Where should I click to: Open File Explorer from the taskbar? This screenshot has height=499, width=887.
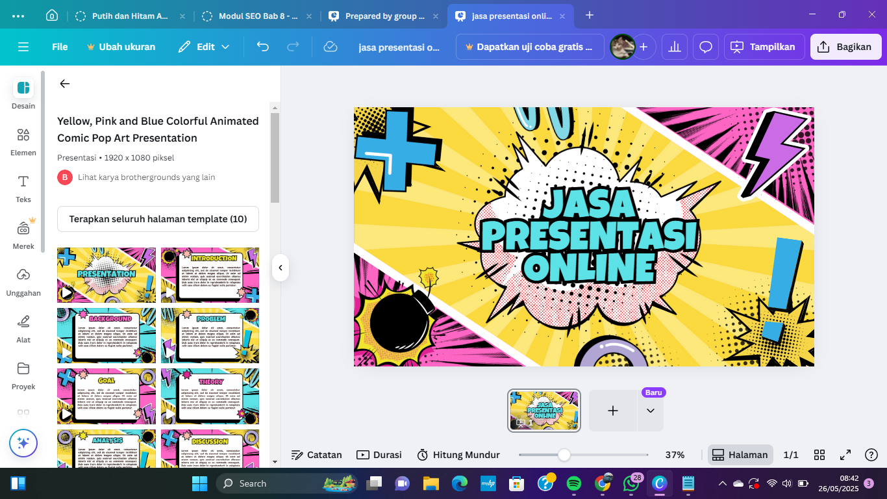coord(431,483)
